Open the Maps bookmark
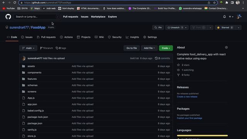 click(x=35, y=8)
